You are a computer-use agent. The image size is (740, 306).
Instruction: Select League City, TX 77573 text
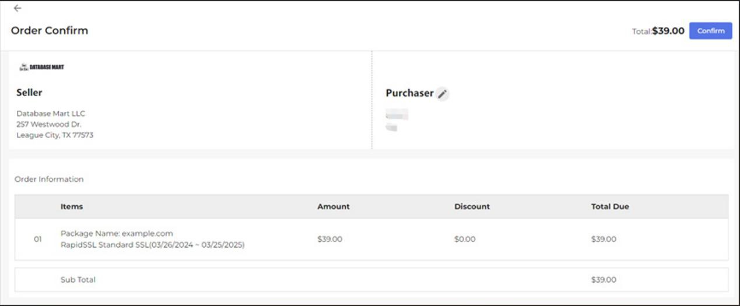[55, 135]
